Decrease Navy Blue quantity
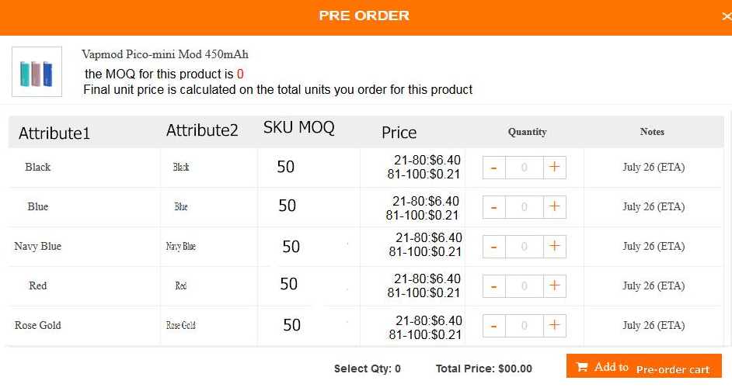 [x=494, y=247]
